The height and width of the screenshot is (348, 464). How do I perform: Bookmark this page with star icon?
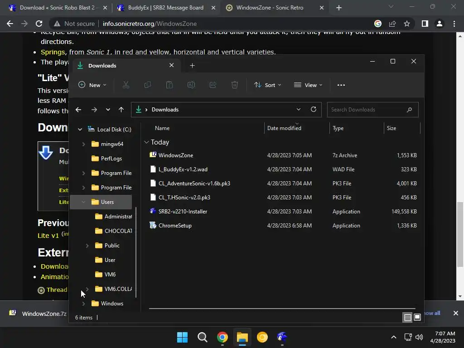407,24
